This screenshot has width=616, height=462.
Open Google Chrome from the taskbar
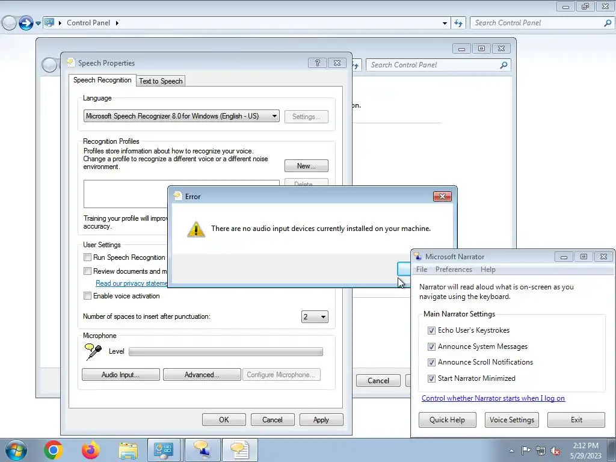click(x=54, y=450)
